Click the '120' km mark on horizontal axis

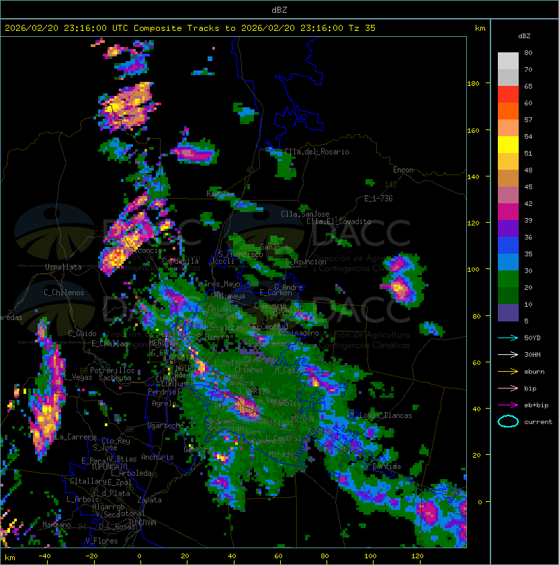[x=417, y=556]
